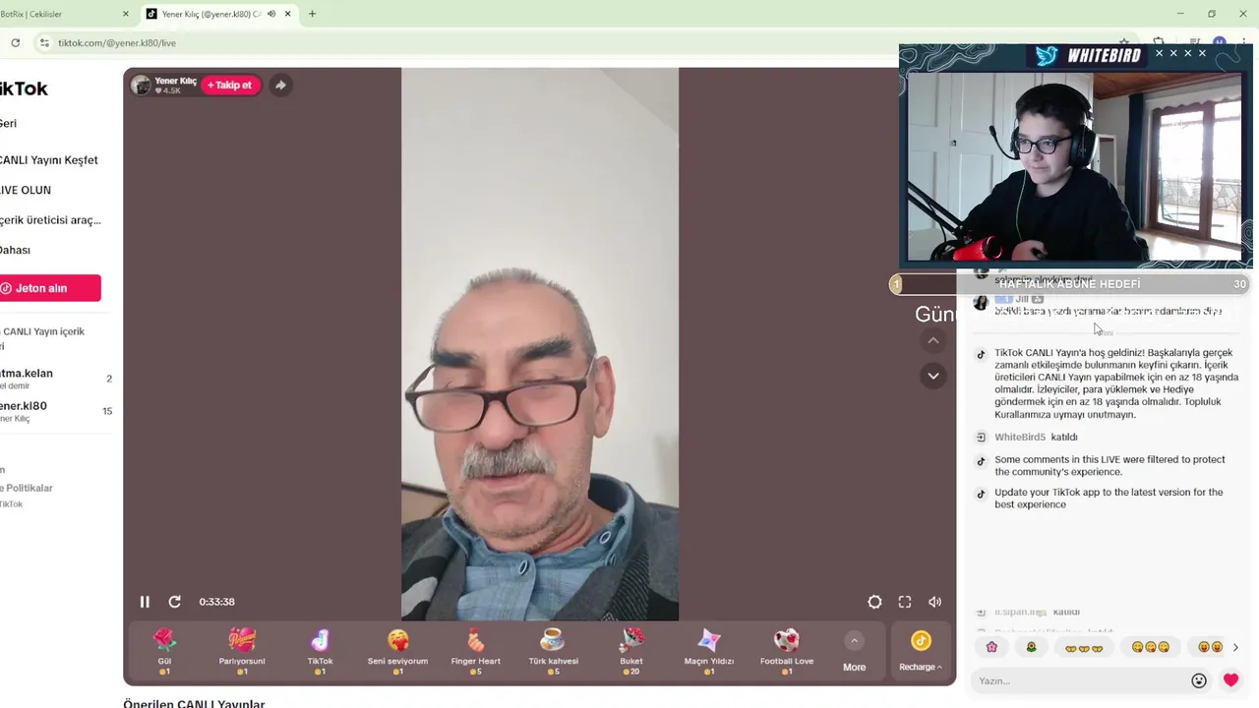Send the Finger Heart gift
1259x708 pixels.
(475, 651)
